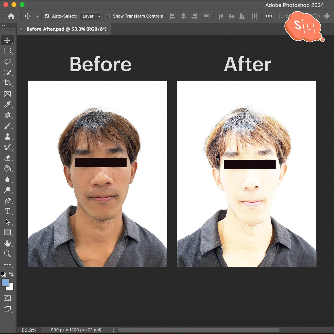Align layers by their top edges

tap(220, 16)
